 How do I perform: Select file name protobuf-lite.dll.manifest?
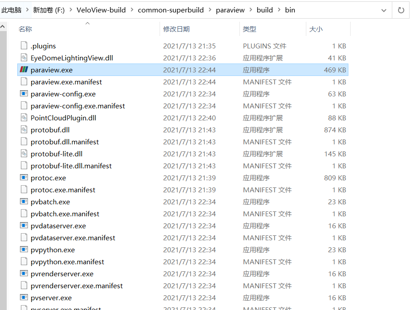point(71,166)
